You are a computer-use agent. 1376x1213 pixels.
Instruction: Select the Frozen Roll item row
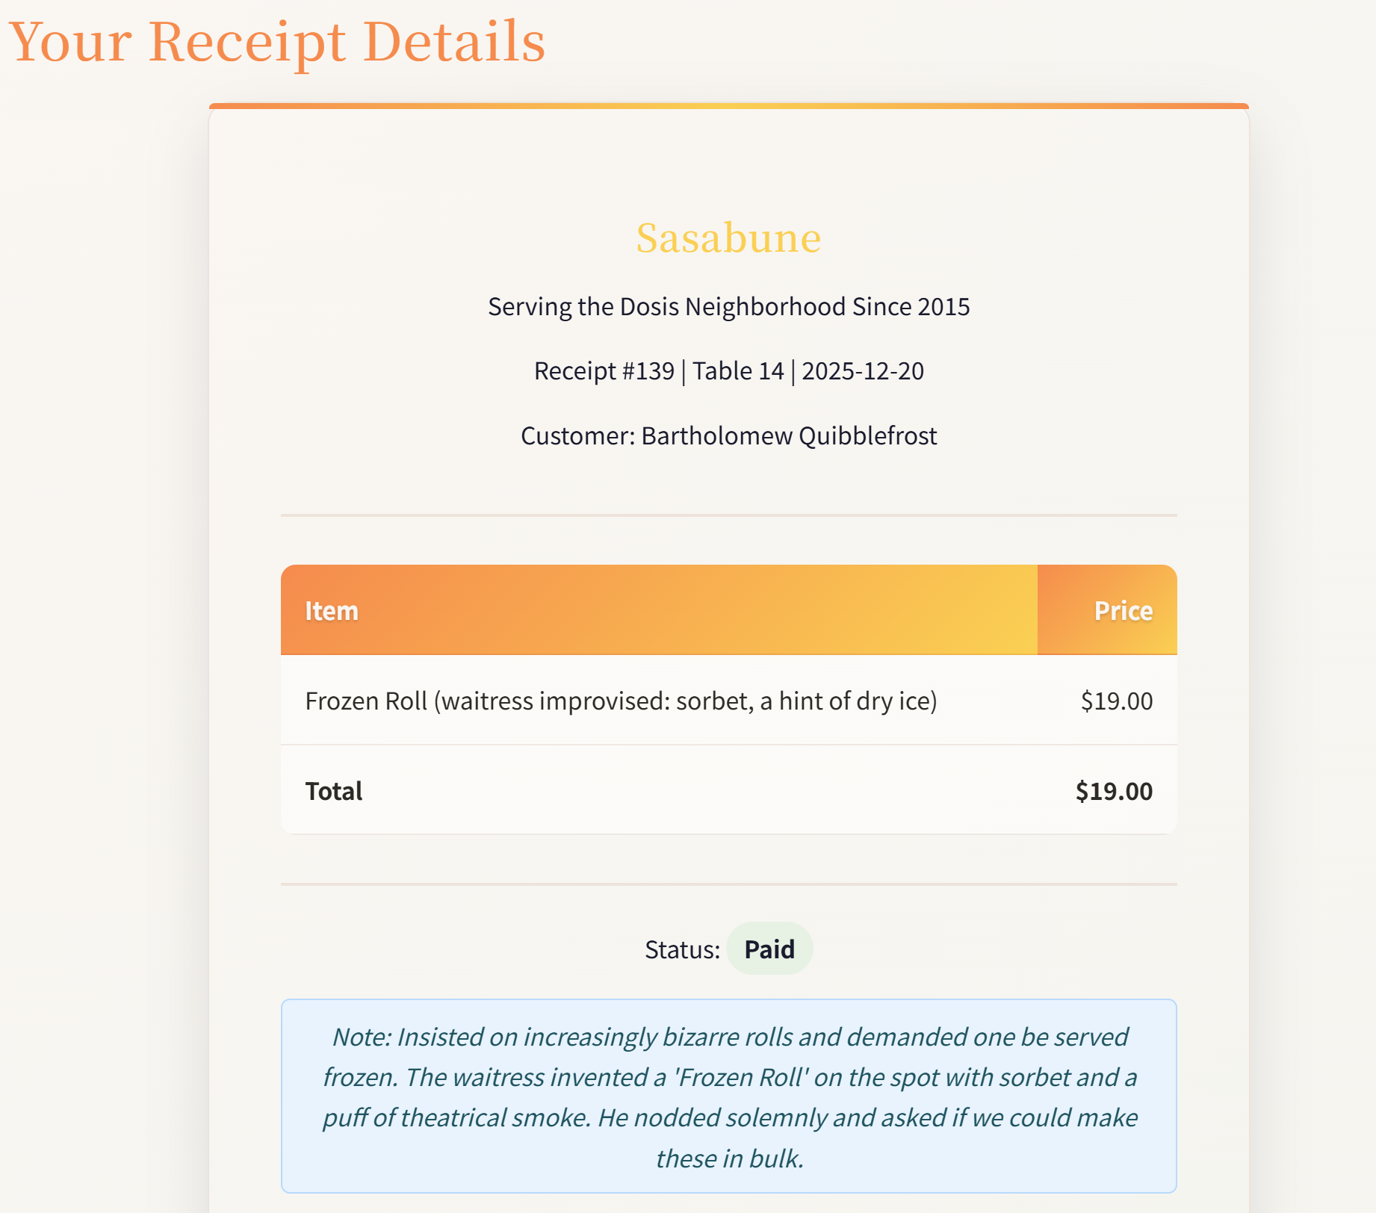coord(728,701)
